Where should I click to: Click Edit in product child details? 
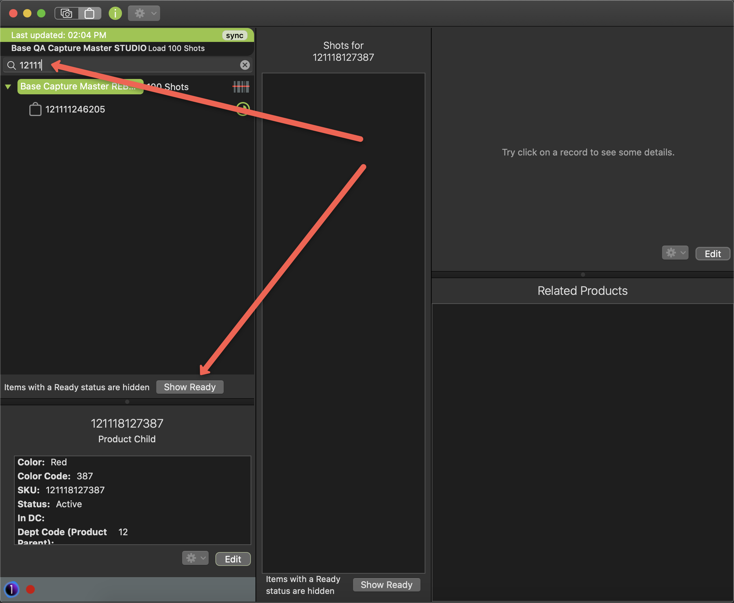(x=233, y=559)
